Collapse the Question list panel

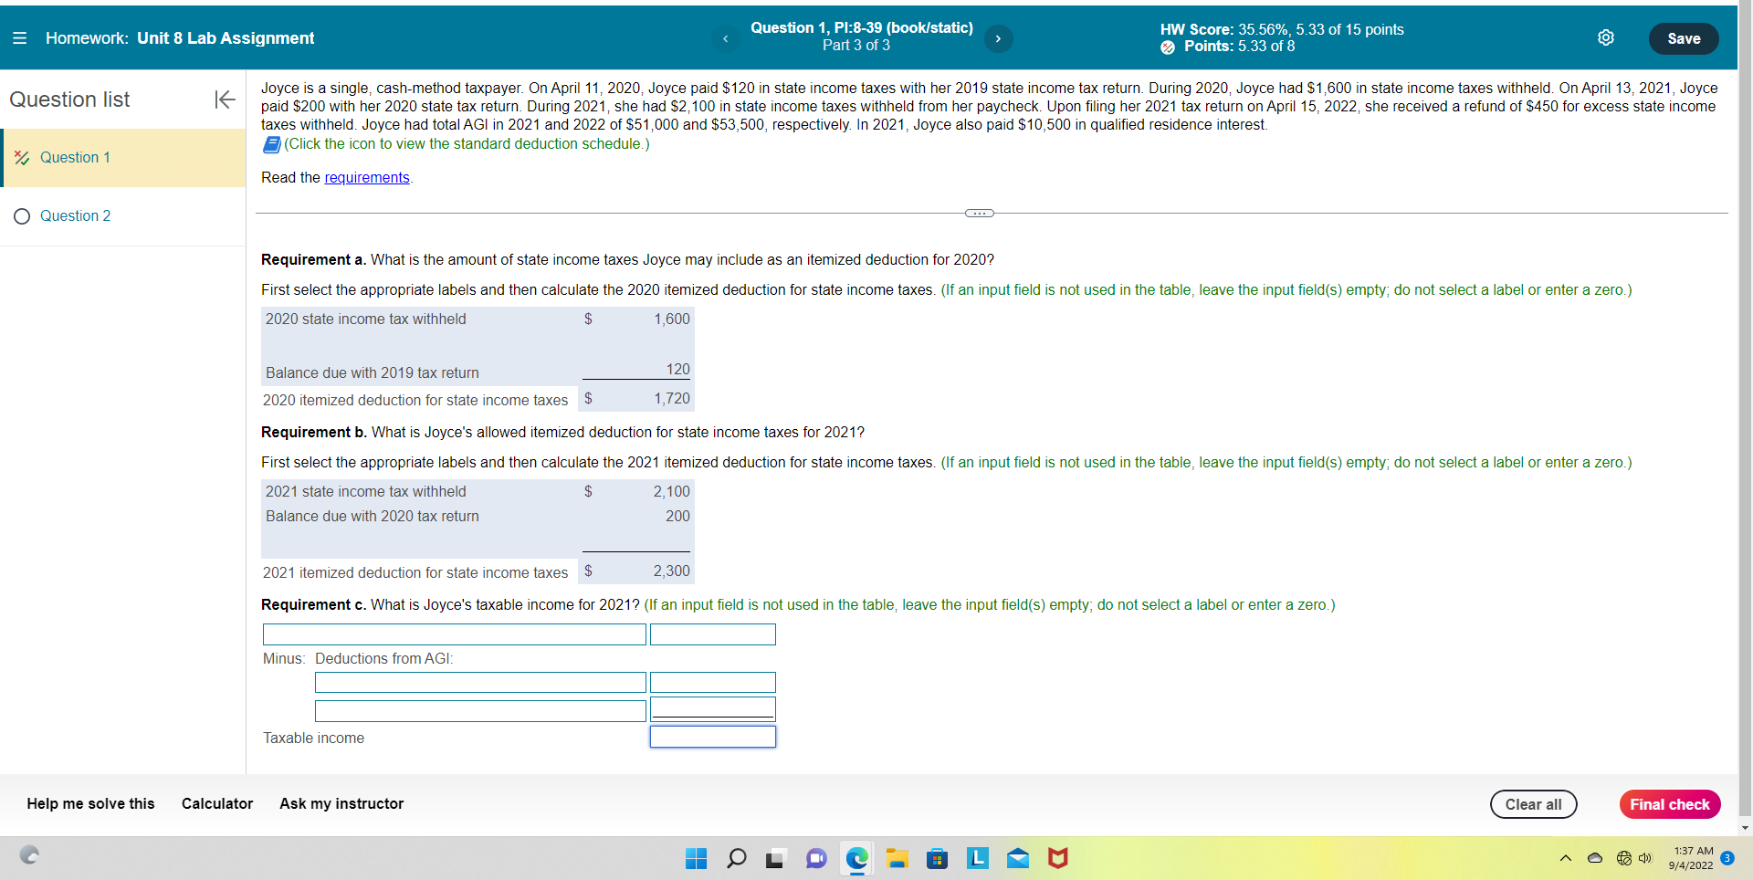(x=224, y=100)
